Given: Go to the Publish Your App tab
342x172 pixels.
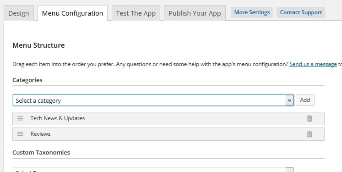Looking at the screenshot, I should [195, 13].
